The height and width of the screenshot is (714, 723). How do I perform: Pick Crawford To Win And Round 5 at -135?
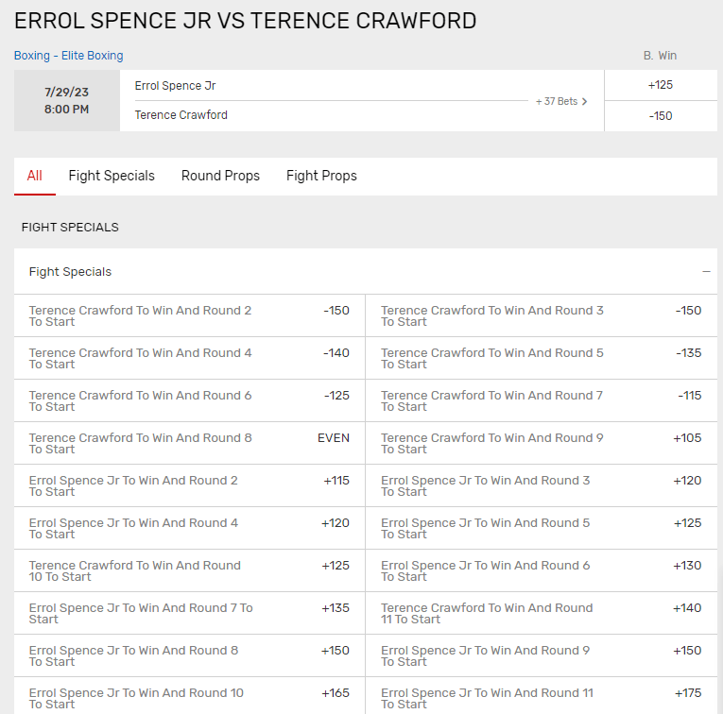pyautogui.click(x=542, y=358)
